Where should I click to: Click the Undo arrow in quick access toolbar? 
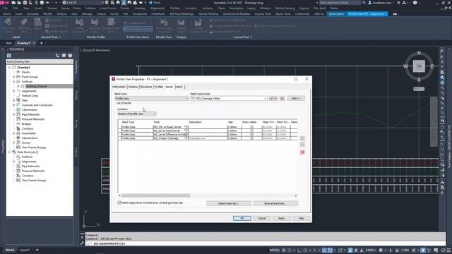[48, 3]
